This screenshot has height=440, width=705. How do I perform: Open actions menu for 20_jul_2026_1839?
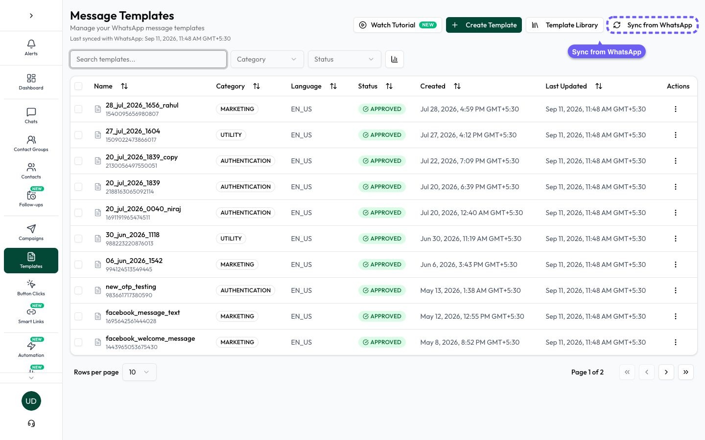(676, 187)
